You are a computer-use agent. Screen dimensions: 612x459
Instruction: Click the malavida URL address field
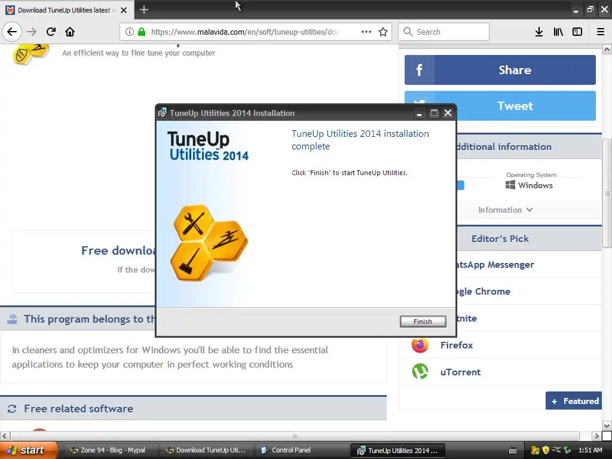point(244,32)
